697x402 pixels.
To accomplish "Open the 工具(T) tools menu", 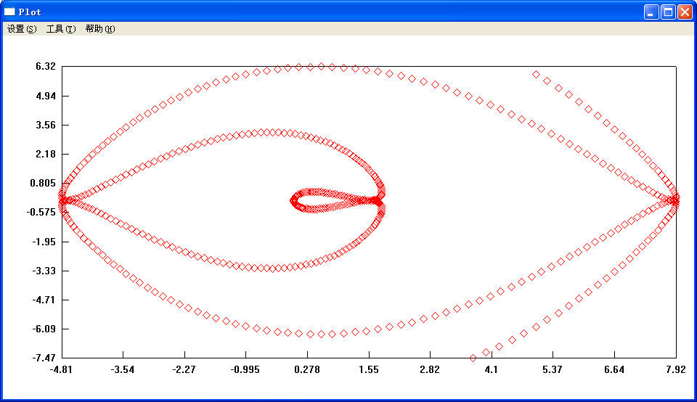I will tap(61, 29).
